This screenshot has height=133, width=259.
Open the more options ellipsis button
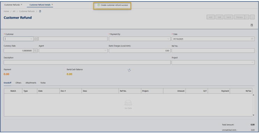[x=252, y=17]
